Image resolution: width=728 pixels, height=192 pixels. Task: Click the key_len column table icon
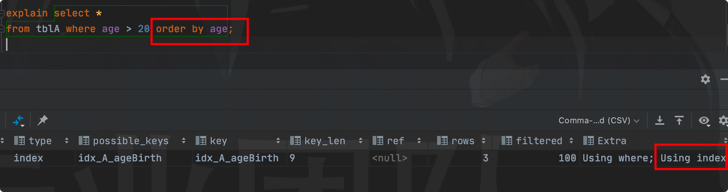pos(295,141)
